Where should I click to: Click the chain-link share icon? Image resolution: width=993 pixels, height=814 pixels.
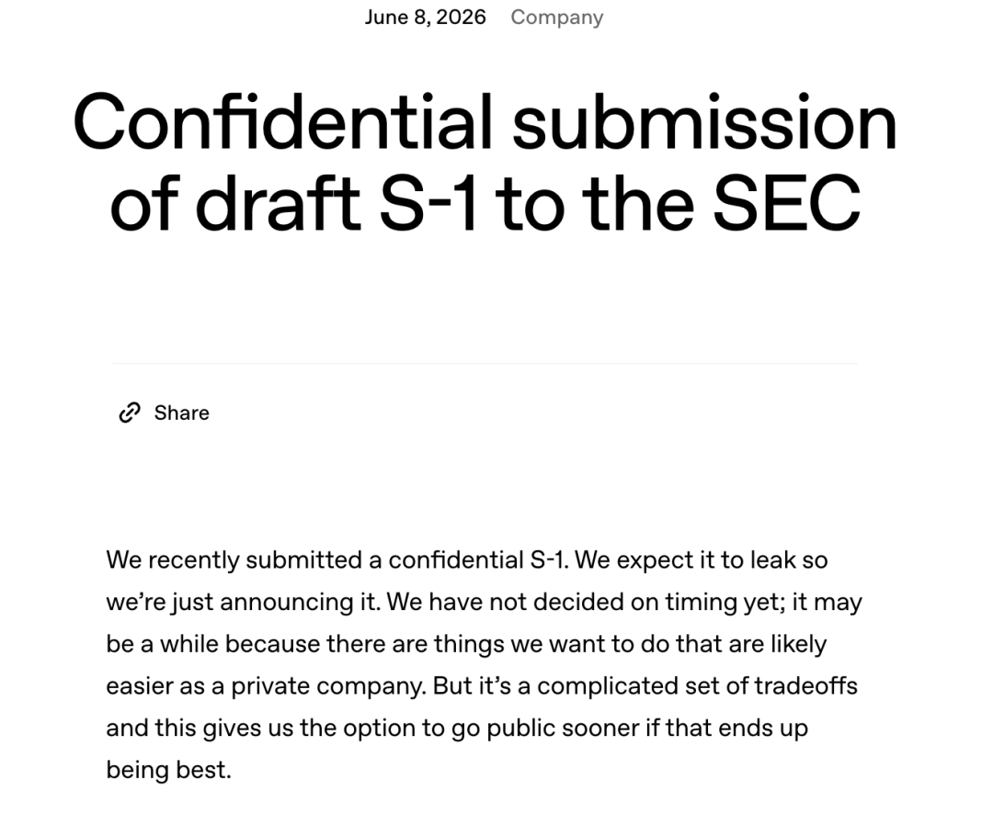coord(130,413)
